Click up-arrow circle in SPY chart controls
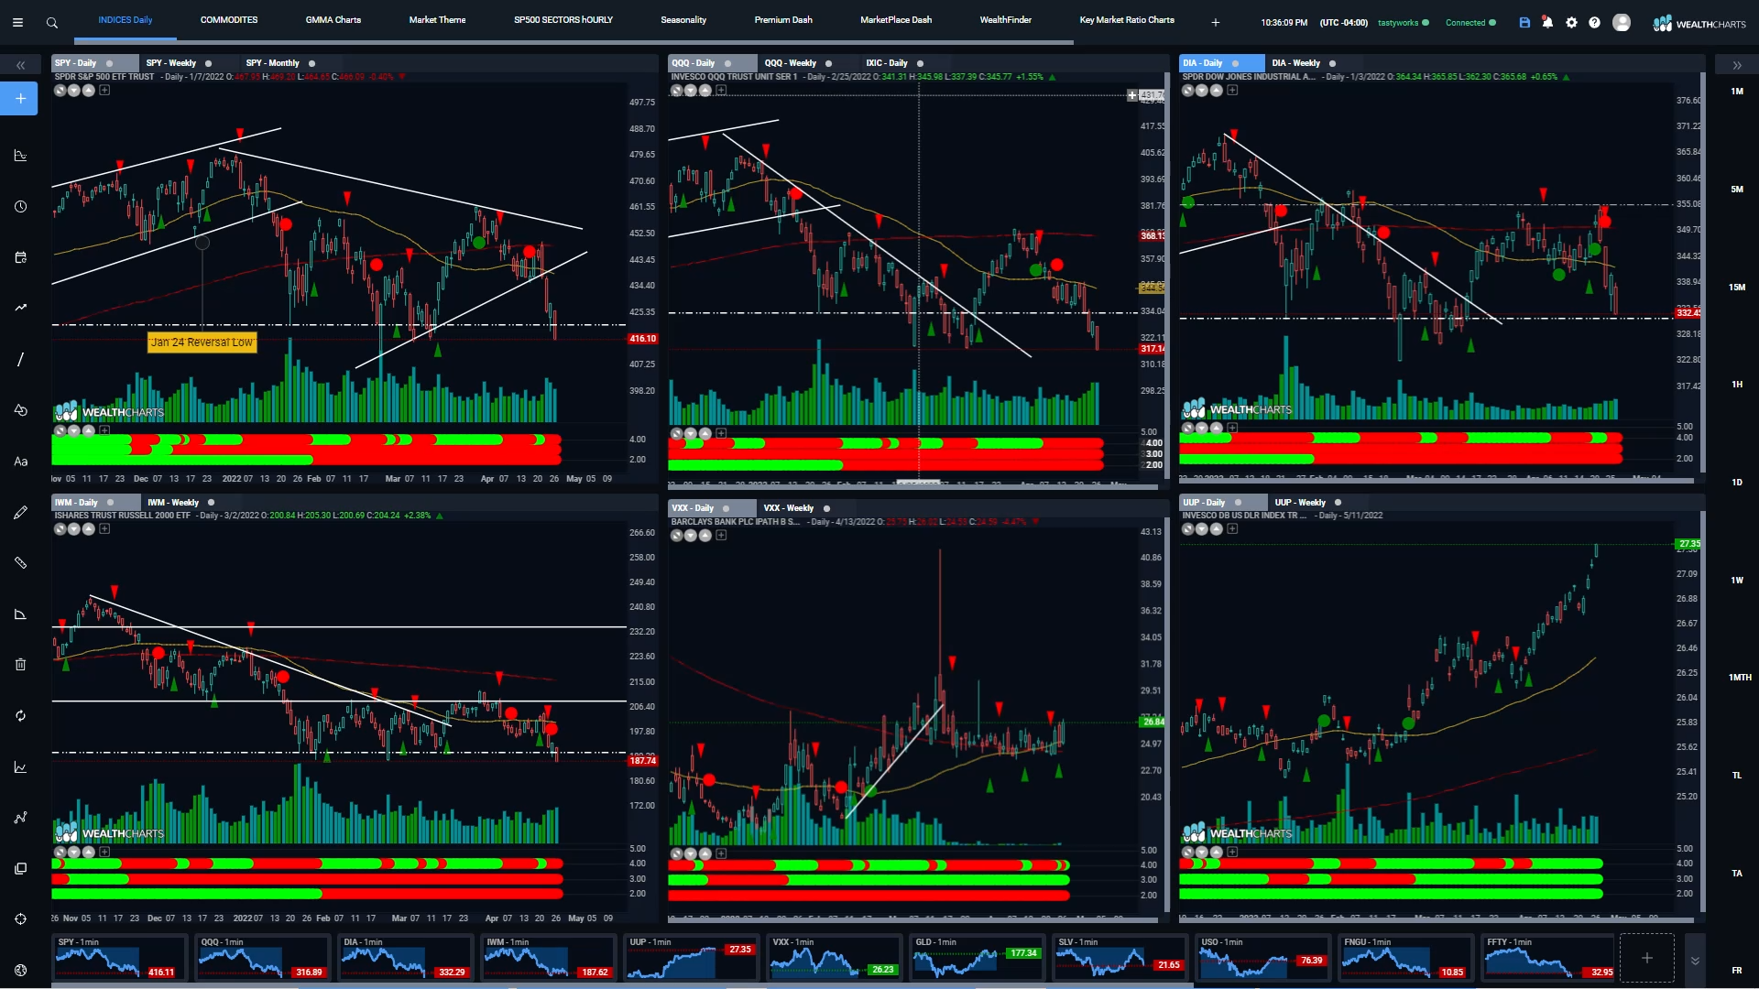Image resolution: width=1759 pixels, height=989 pixels. 89,90
